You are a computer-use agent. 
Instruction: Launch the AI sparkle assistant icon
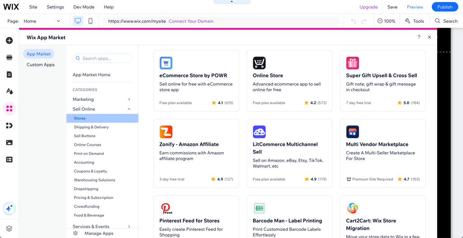[9, 209]
